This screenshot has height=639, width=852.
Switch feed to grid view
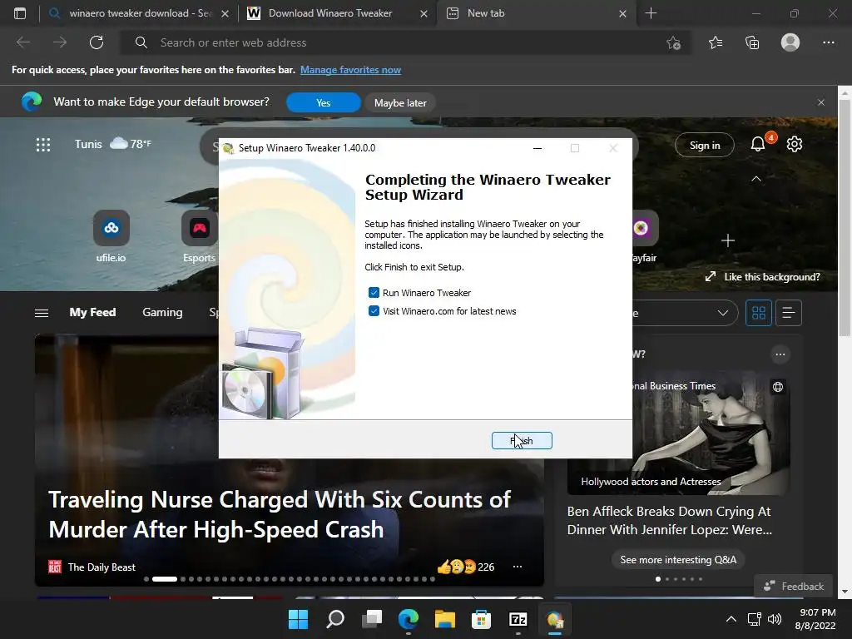(759, 313)
